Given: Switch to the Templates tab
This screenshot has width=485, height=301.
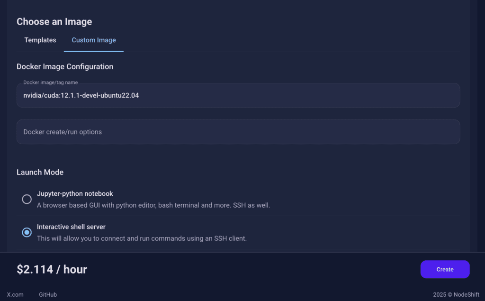Looking at the screenshot, I should 40,40.
